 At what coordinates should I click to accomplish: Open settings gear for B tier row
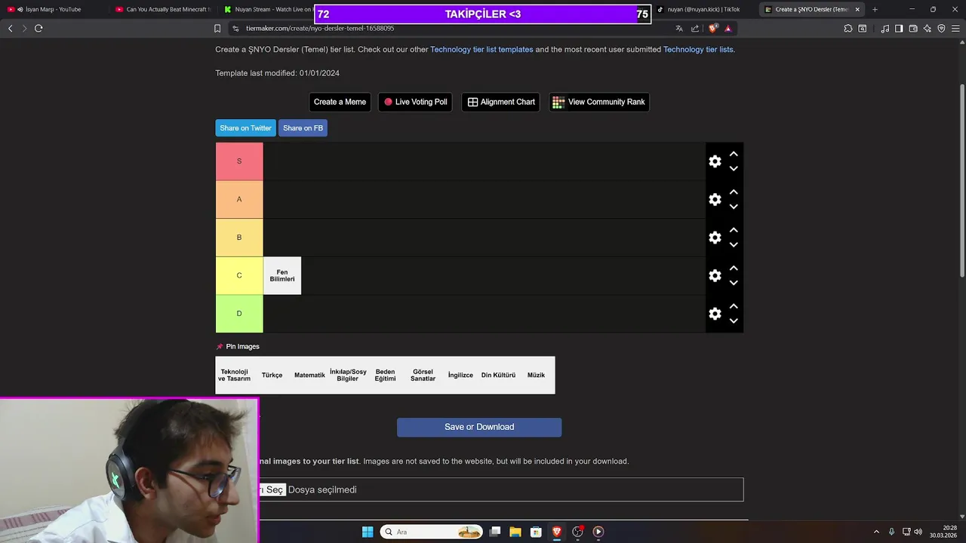pyautogui.click(x=715, y=238)
